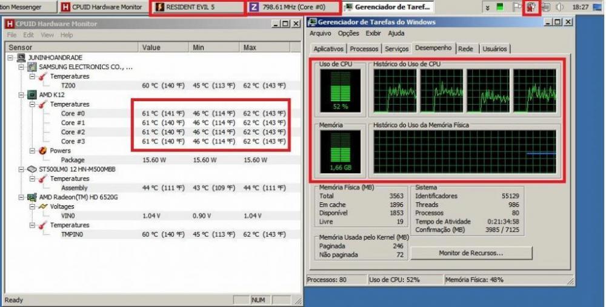Click the highlighted hand tray icon

(x=531, y=7)
